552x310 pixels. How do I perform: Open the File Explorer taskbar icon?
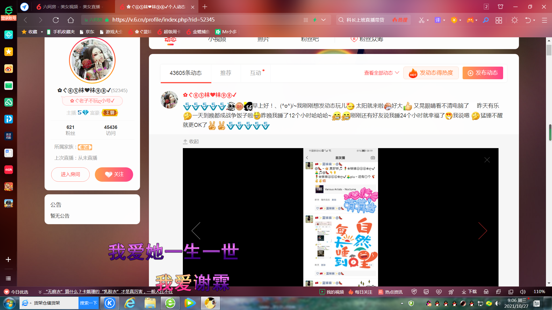150,303
